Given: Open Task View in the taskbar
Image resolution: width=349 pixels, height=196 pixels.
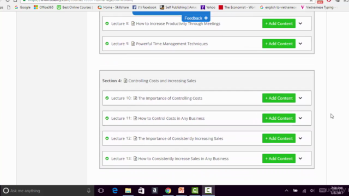Looking at the screenshot, I should pyautogui.click(x=101, y=191).
